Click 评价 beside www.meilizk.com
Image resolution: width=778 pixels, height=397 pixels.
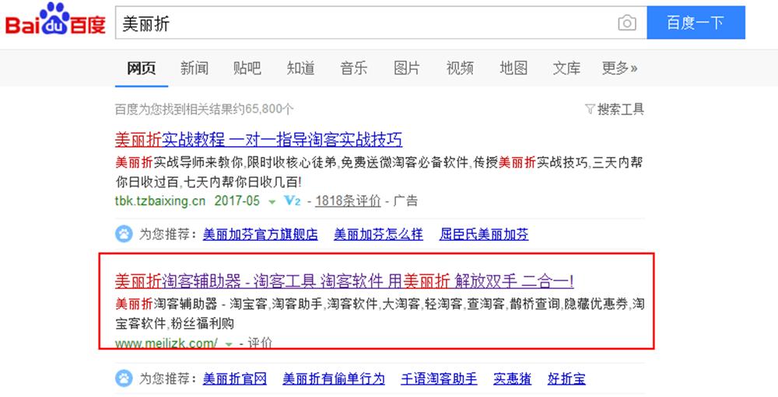tap(260, 343)
